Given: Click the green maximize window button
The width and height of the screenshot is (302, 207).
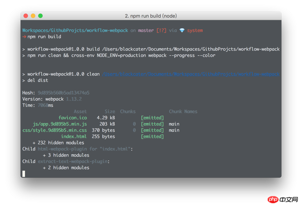Looking at the screenshot, I should point(40,16).
